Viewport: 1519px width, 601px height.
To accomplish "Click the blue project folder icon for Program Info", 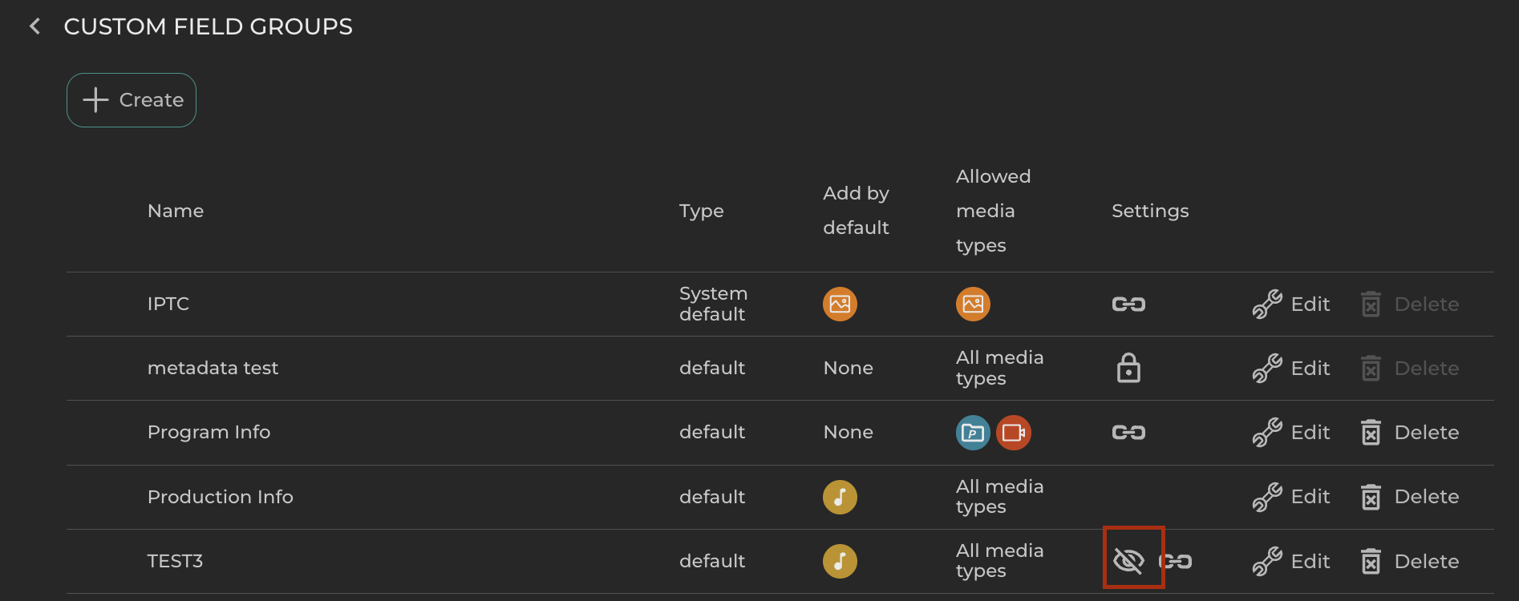I will click(973, 433).
